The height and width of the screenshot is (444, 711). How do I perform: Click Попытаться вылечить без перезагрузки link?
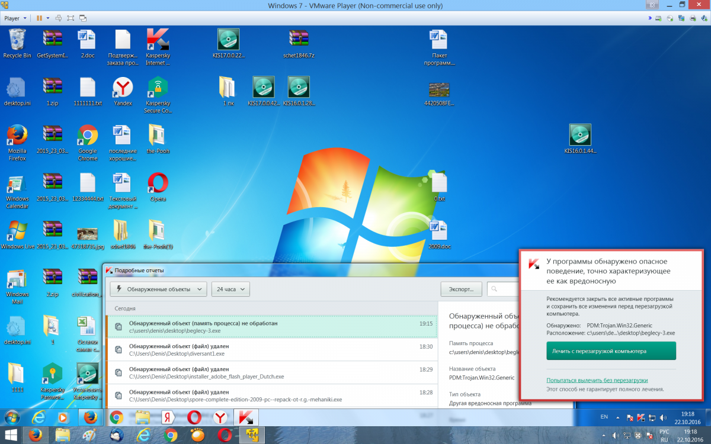(597, 380)
